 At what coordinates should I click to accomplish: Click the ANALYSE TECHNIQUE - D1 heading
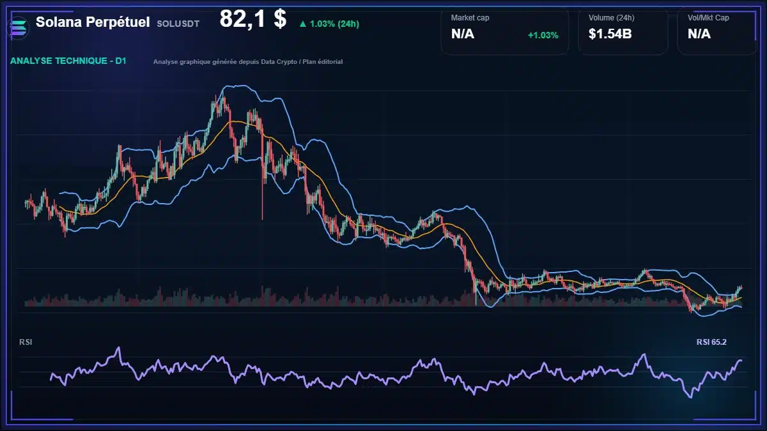click(68, 61)
